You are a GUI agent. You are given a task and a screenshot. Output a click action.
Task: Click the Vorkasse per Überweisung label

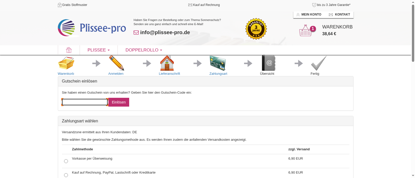click(92, 159)
